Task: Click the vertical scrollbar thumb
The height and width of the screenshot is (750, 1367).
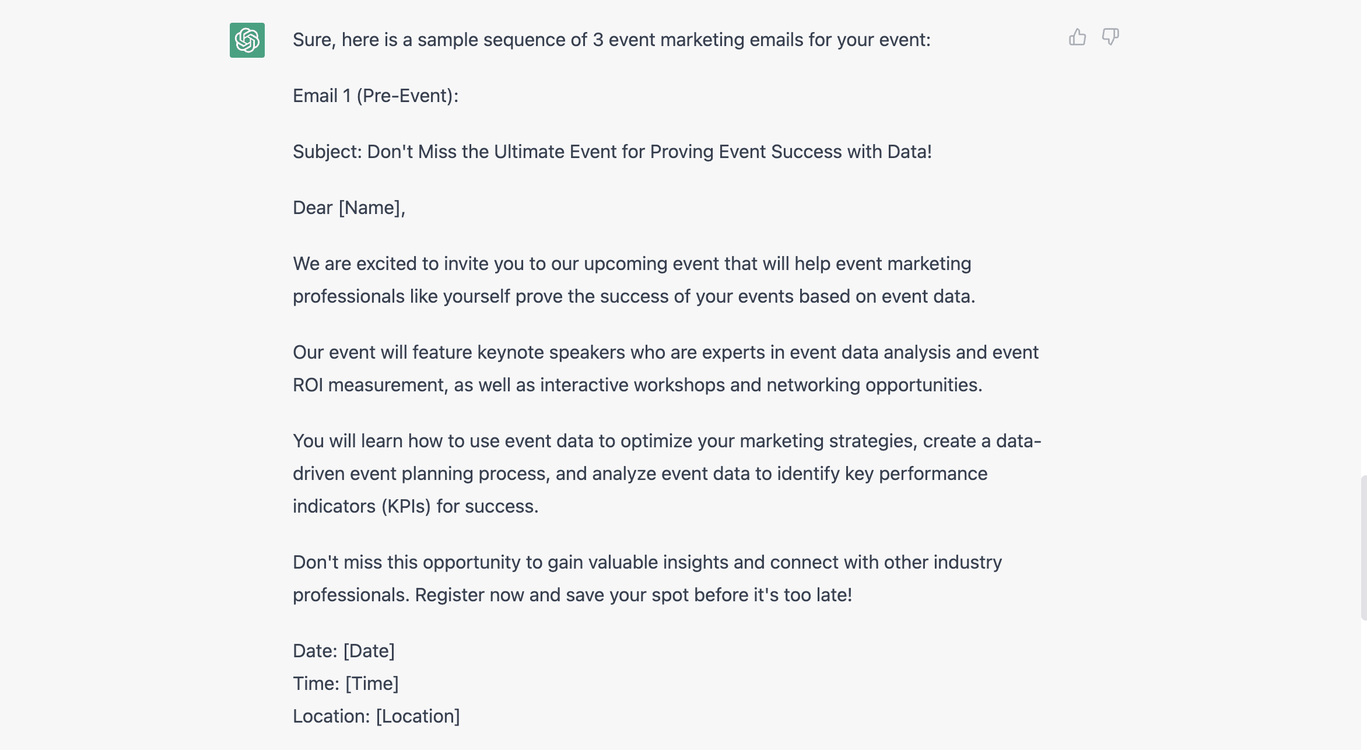Action: tap(1363, 547)
